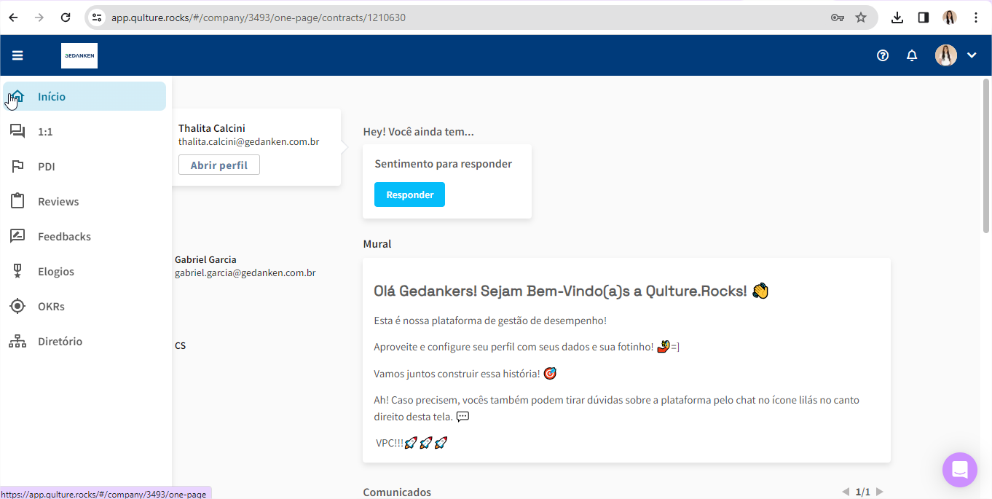The height and width of the screenshot is (499, 992).
Task: Toggle the sidebar with the hamburger menu
Action: 17,55
